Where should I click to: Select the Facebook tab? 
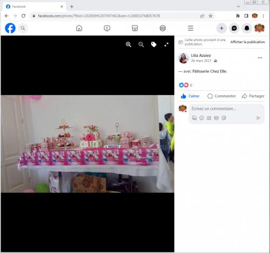[x=34, y=6]
